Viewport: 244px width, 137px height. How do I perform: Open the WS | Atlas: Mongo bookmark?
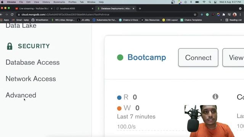click(63, 20)
